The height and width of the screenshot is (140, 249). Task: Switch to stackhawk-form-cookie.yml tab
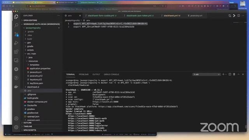(101, 16)
